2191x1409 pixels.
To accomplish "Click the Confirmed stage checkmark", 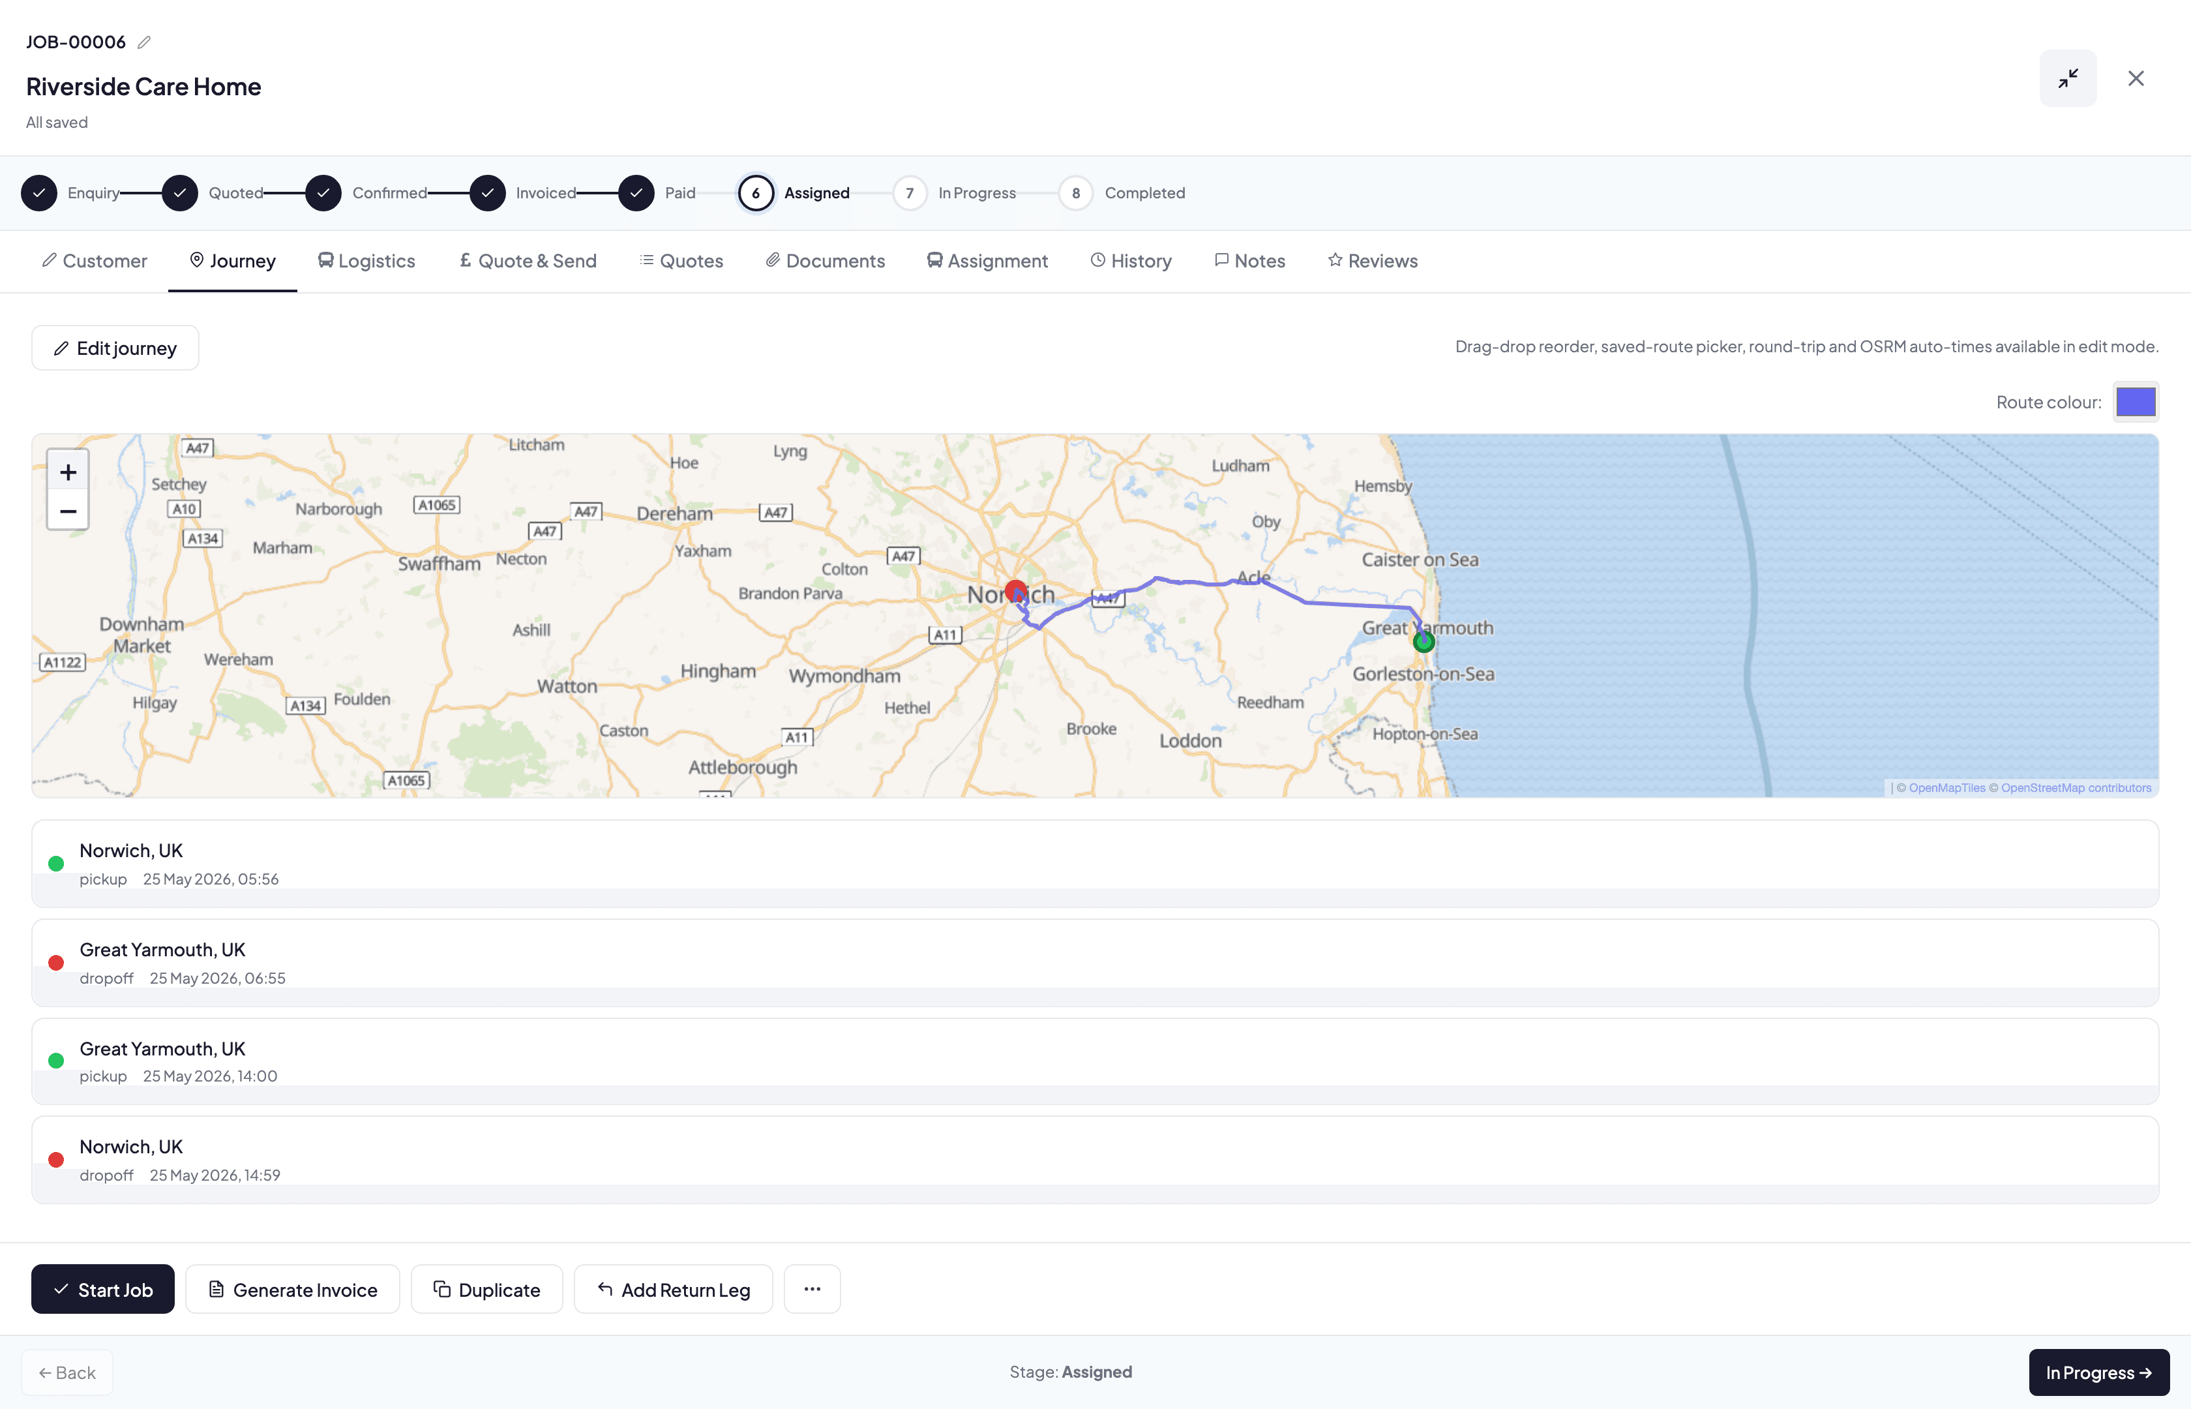I will tap(323, 193).
